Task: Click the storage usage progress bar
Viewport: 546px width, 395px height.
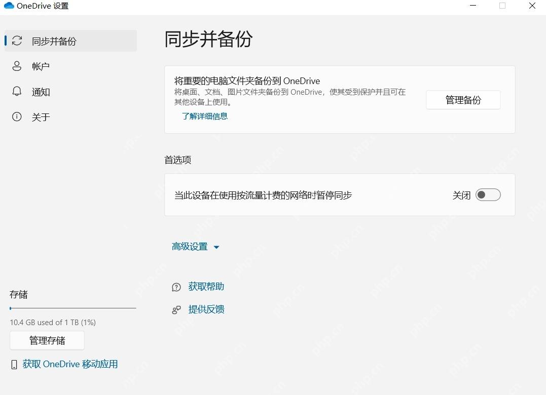Action: point(73,308)
